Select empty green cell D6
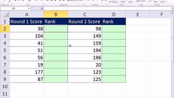This screenshot has height=98, width=174. tap(114, 57)
